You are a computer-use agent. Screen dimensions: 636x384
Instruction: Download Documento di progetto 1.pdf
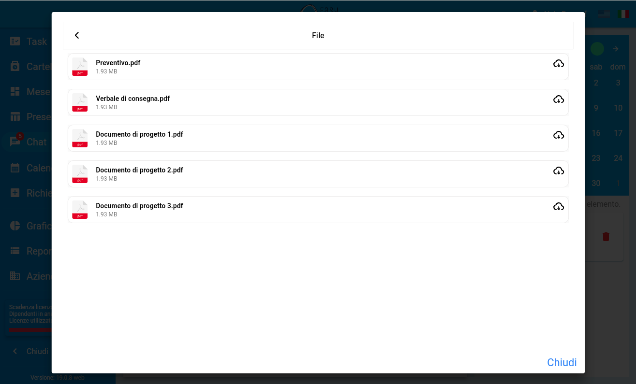(558, 135)
